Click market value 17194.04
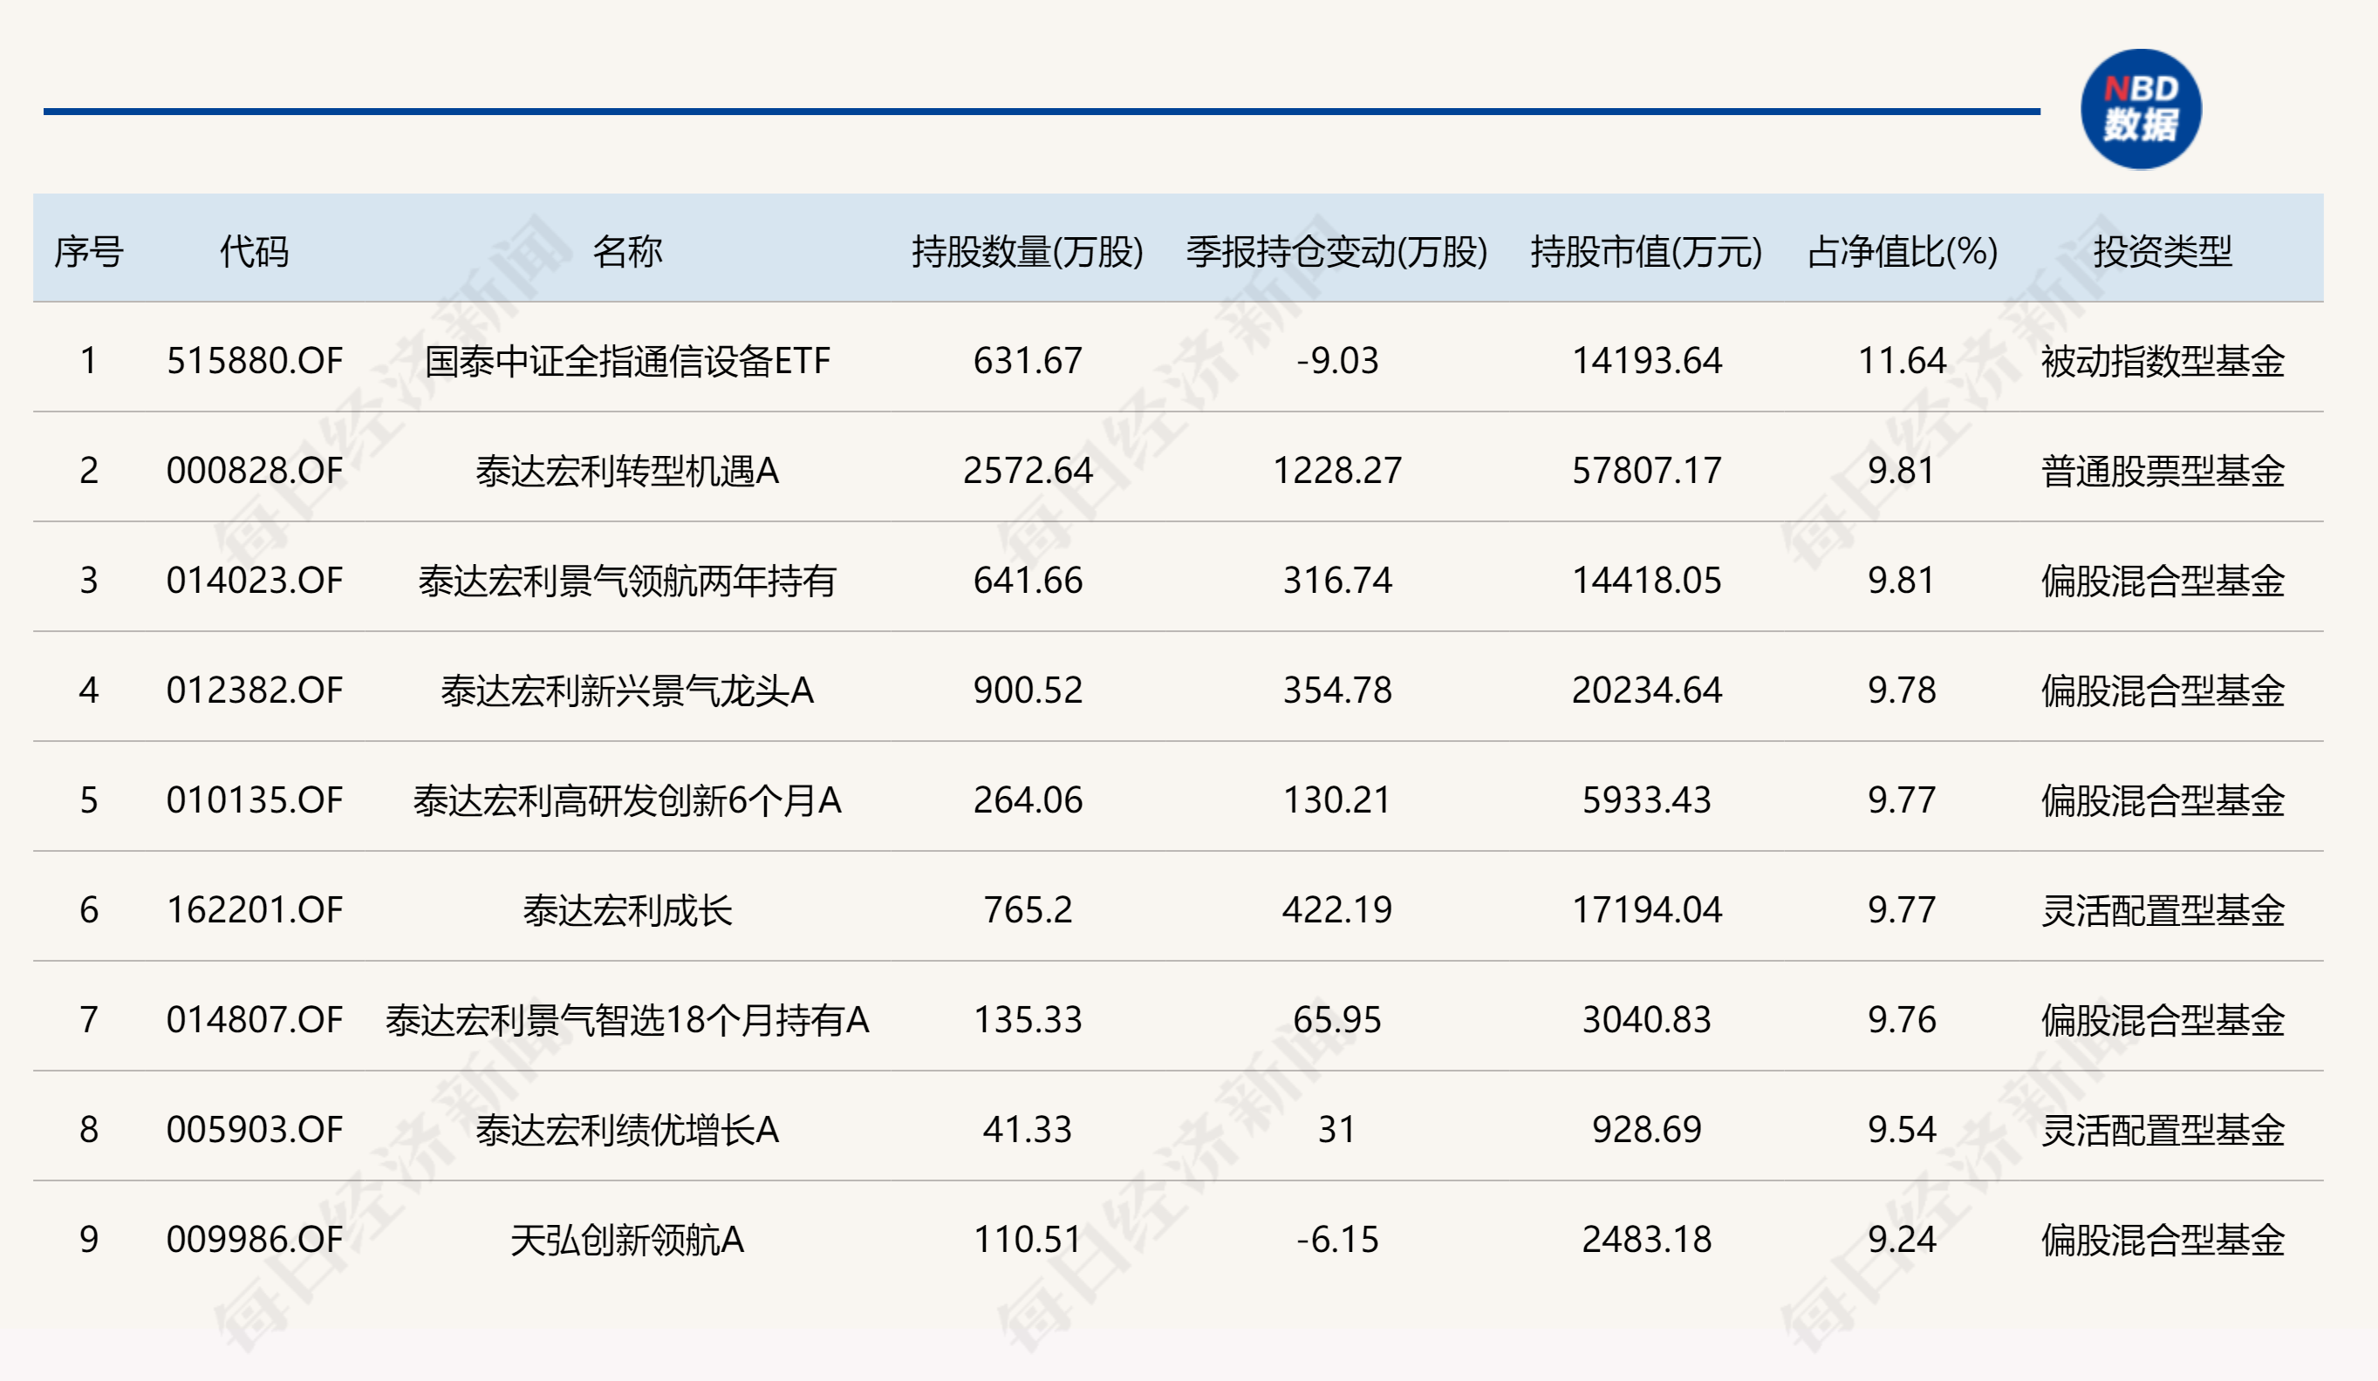The width and height of the screenshot is (2378, 1381). 1647,910
